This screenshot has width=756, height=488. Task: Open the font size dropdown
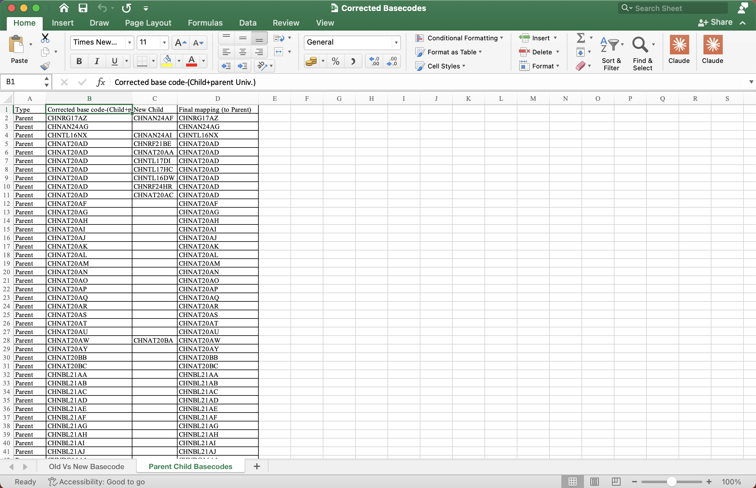pyautogui.click(x=164, y=42)
